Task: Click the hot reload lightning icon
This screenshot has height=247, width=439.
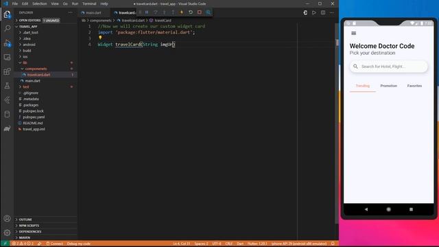Action: coord(182,12)
